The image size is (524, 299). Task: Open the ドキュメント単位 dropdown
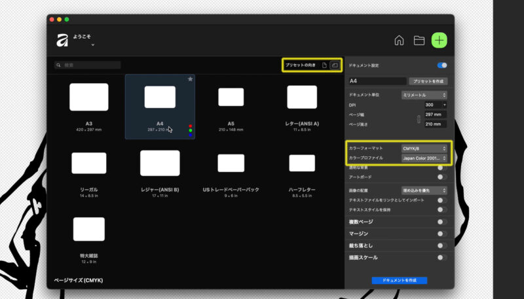(x=424, y=95)
